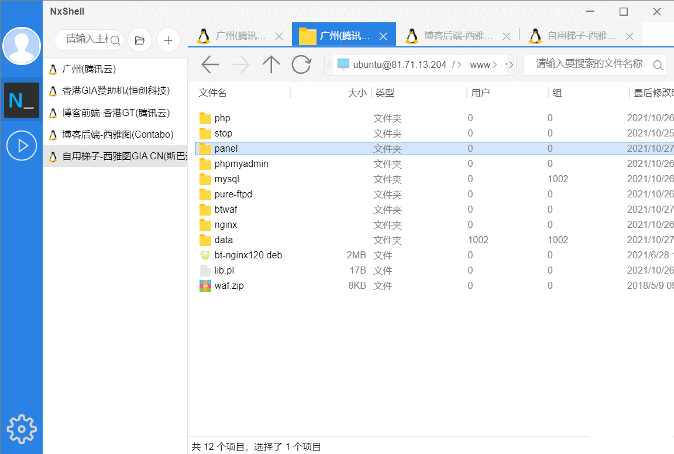Sort by 大小 column header
The image size is (674, 454).
357,93
